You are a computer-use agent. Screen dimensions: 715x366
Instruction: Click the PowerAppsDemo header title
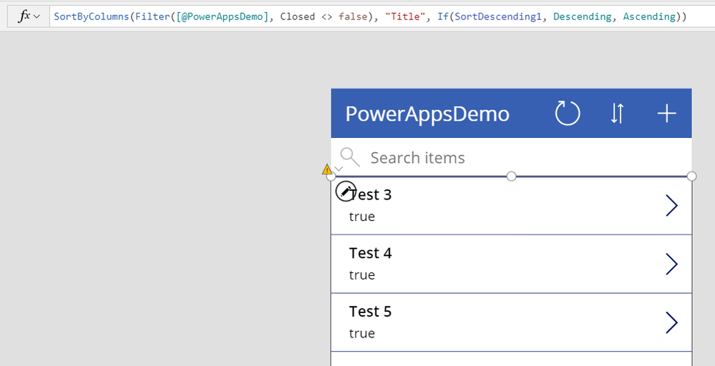pyautogui.click(x=427, y=114)
